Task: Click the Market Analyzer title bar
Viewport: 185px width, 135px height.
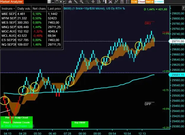Action: [x=32, y=2]
